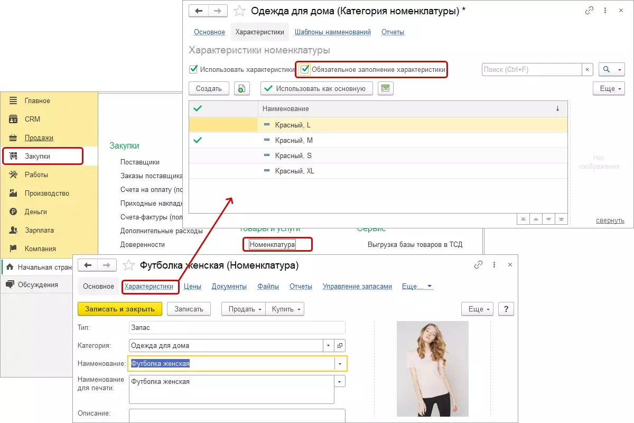Image resolution: width=634 pixels, height=423 pixels.
Task: Click the copy characteristic icon next to Создать
Action: tap(242, 88)
